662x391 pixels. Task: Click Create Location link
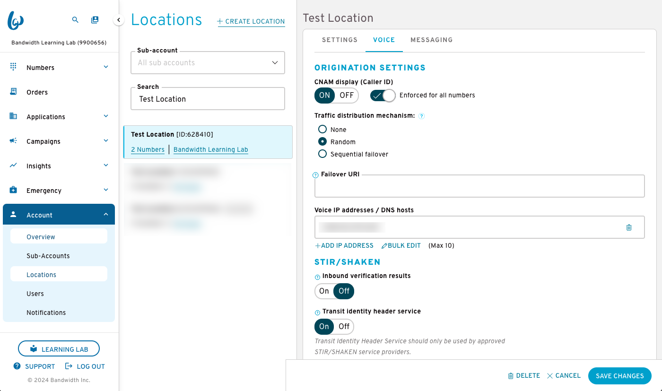click(251, 21)
